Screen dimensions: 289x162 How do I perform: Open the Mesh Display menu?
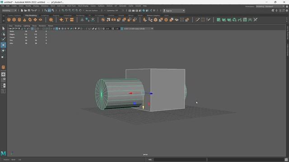(83, 6)
